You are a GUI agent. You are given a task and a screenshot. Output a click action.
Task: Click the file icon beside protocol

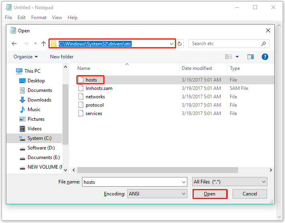81,105
